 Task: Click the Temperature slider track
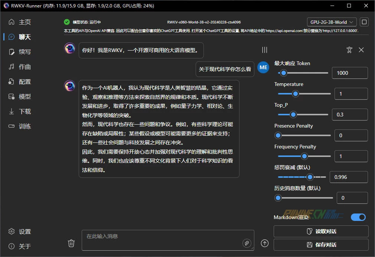[x=304, y=94]
